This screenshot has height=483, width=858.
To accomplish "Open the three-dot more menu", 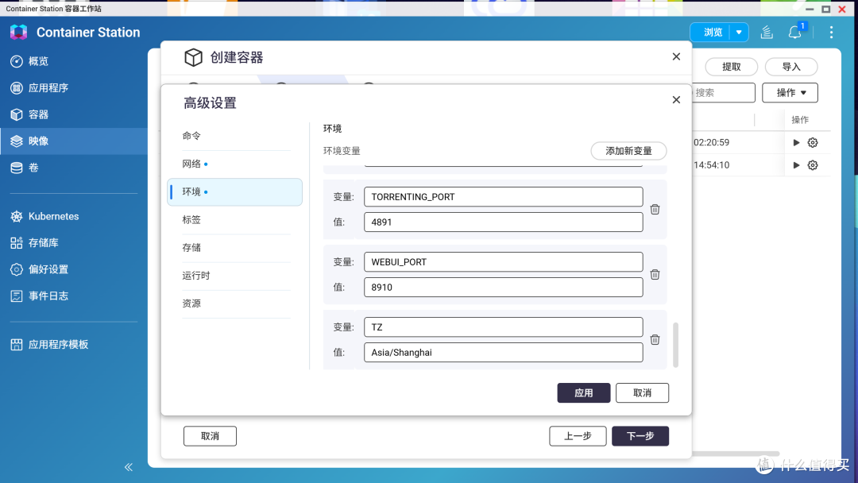I will (x=831, y=33).
